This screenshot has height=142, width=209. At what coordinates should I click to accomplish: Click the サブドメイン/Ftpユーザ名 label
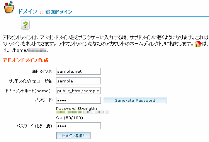tap(31, 81)
